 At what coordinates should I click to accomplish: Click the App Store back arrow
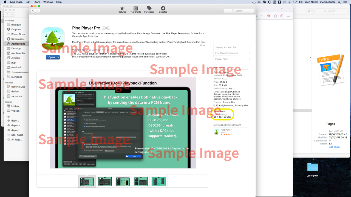[x=33, y=11]
